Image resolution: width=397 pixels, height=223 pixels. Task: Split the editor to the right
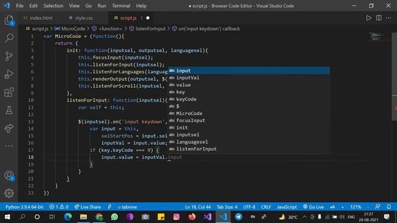pyautogui.click(x=379, y=18)
